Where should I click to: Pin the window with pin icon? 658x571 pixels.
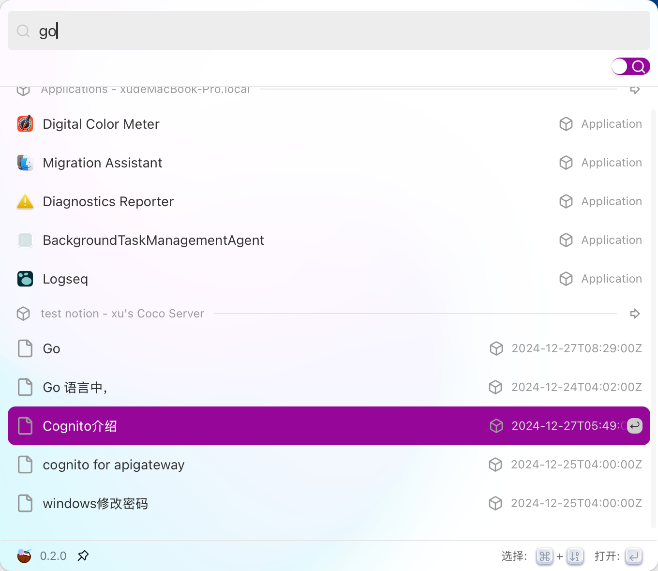tap(83, 556)
